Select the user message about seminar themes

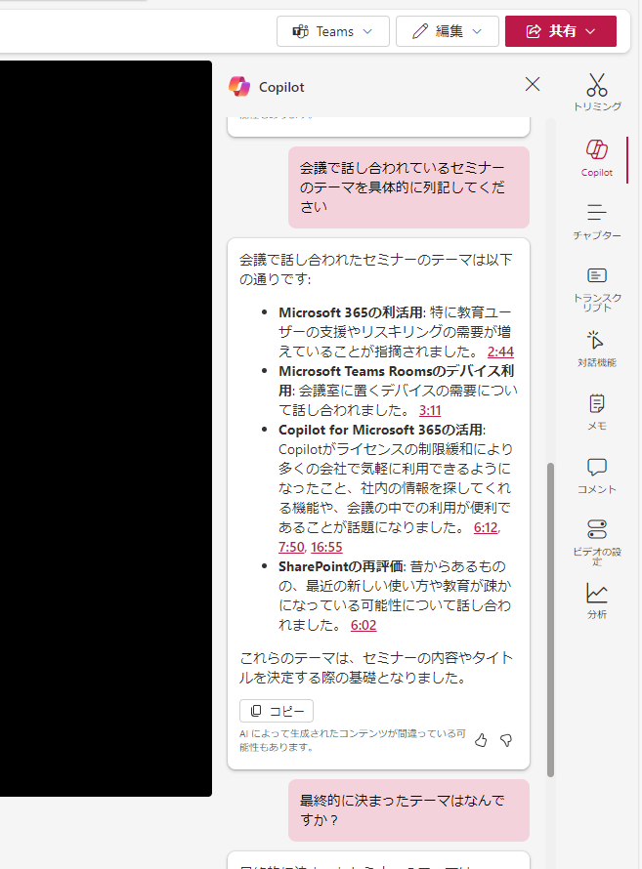point(408,187)
